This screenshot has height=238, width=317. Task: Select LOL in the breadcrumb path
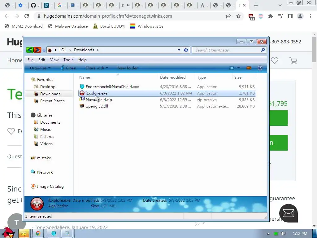[x=63, y=50]
